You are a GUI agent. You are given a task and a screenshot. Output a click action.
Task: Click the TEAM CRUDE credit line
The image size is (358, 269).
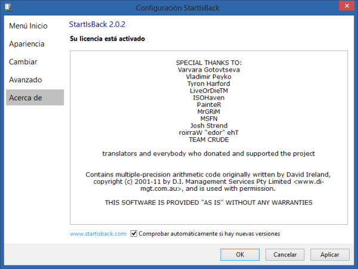[209, 140]
